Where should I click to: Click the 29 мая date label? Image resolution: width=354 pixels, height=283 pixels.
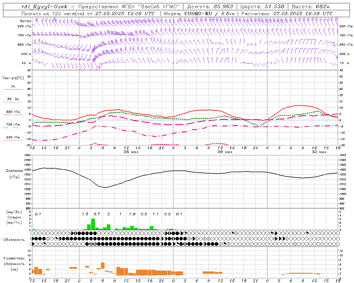coord(225,152)
